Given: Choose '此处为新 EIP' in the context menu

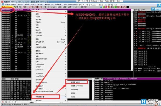Looking at the screenshot, I should [49, 42].
